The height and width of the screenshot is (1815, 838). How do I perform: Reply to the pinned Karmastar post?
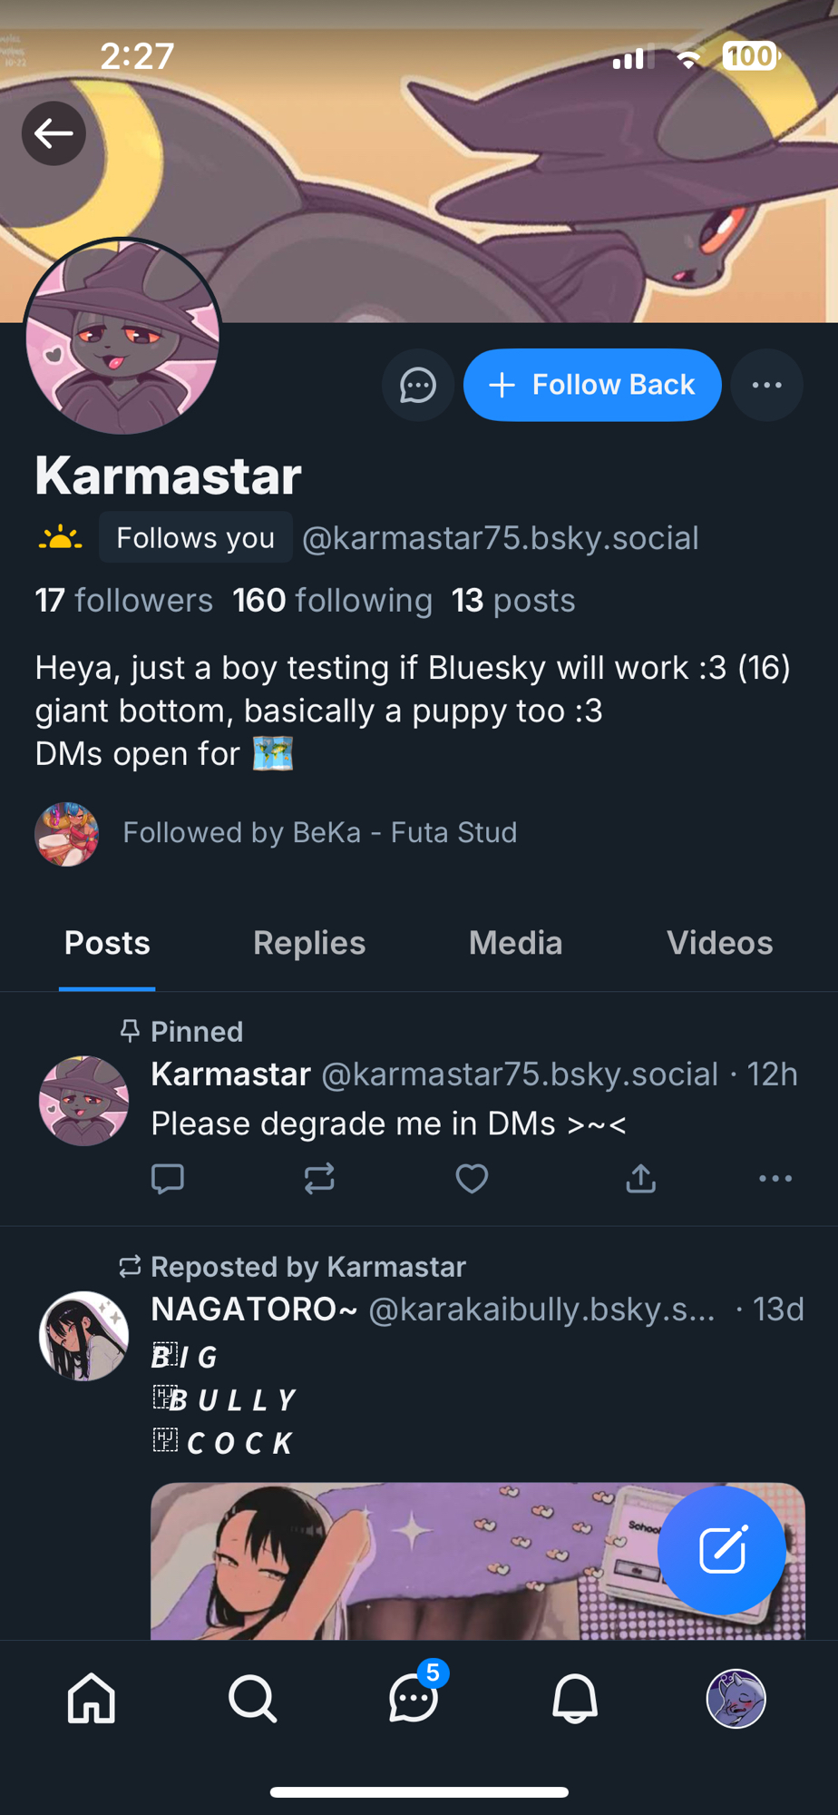click(168, 1179)
